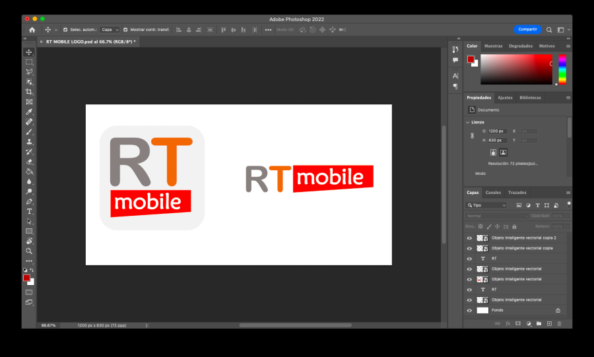
Task: Open the Muestras tab
Action: pyautogui.click(x=493, y=46)
